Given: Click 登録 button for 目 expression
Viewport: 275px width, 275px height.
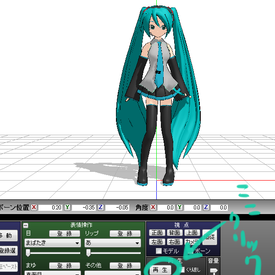Looking at the screenshot, I should pyautogui.click(x=65, y=234).
